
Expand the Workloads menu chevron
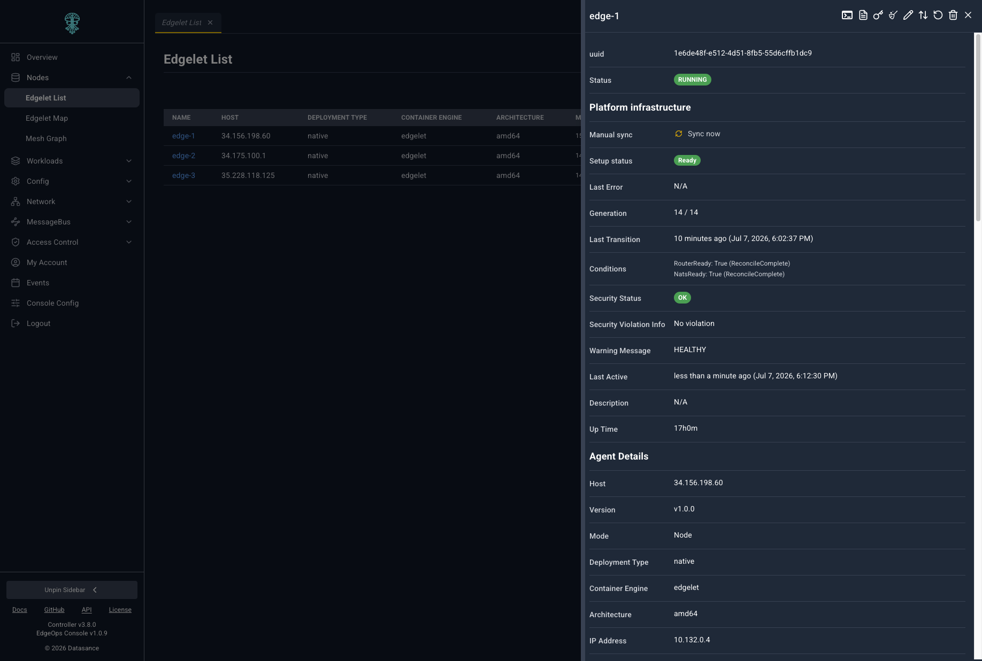[129, 161]
